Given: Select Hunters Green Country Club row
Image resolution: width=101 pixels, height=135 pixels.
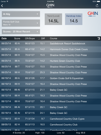Looking at the screenshot, I should click(50, 61).
